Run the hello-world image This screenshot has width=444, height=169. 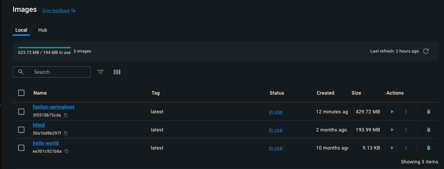(392, 148)
